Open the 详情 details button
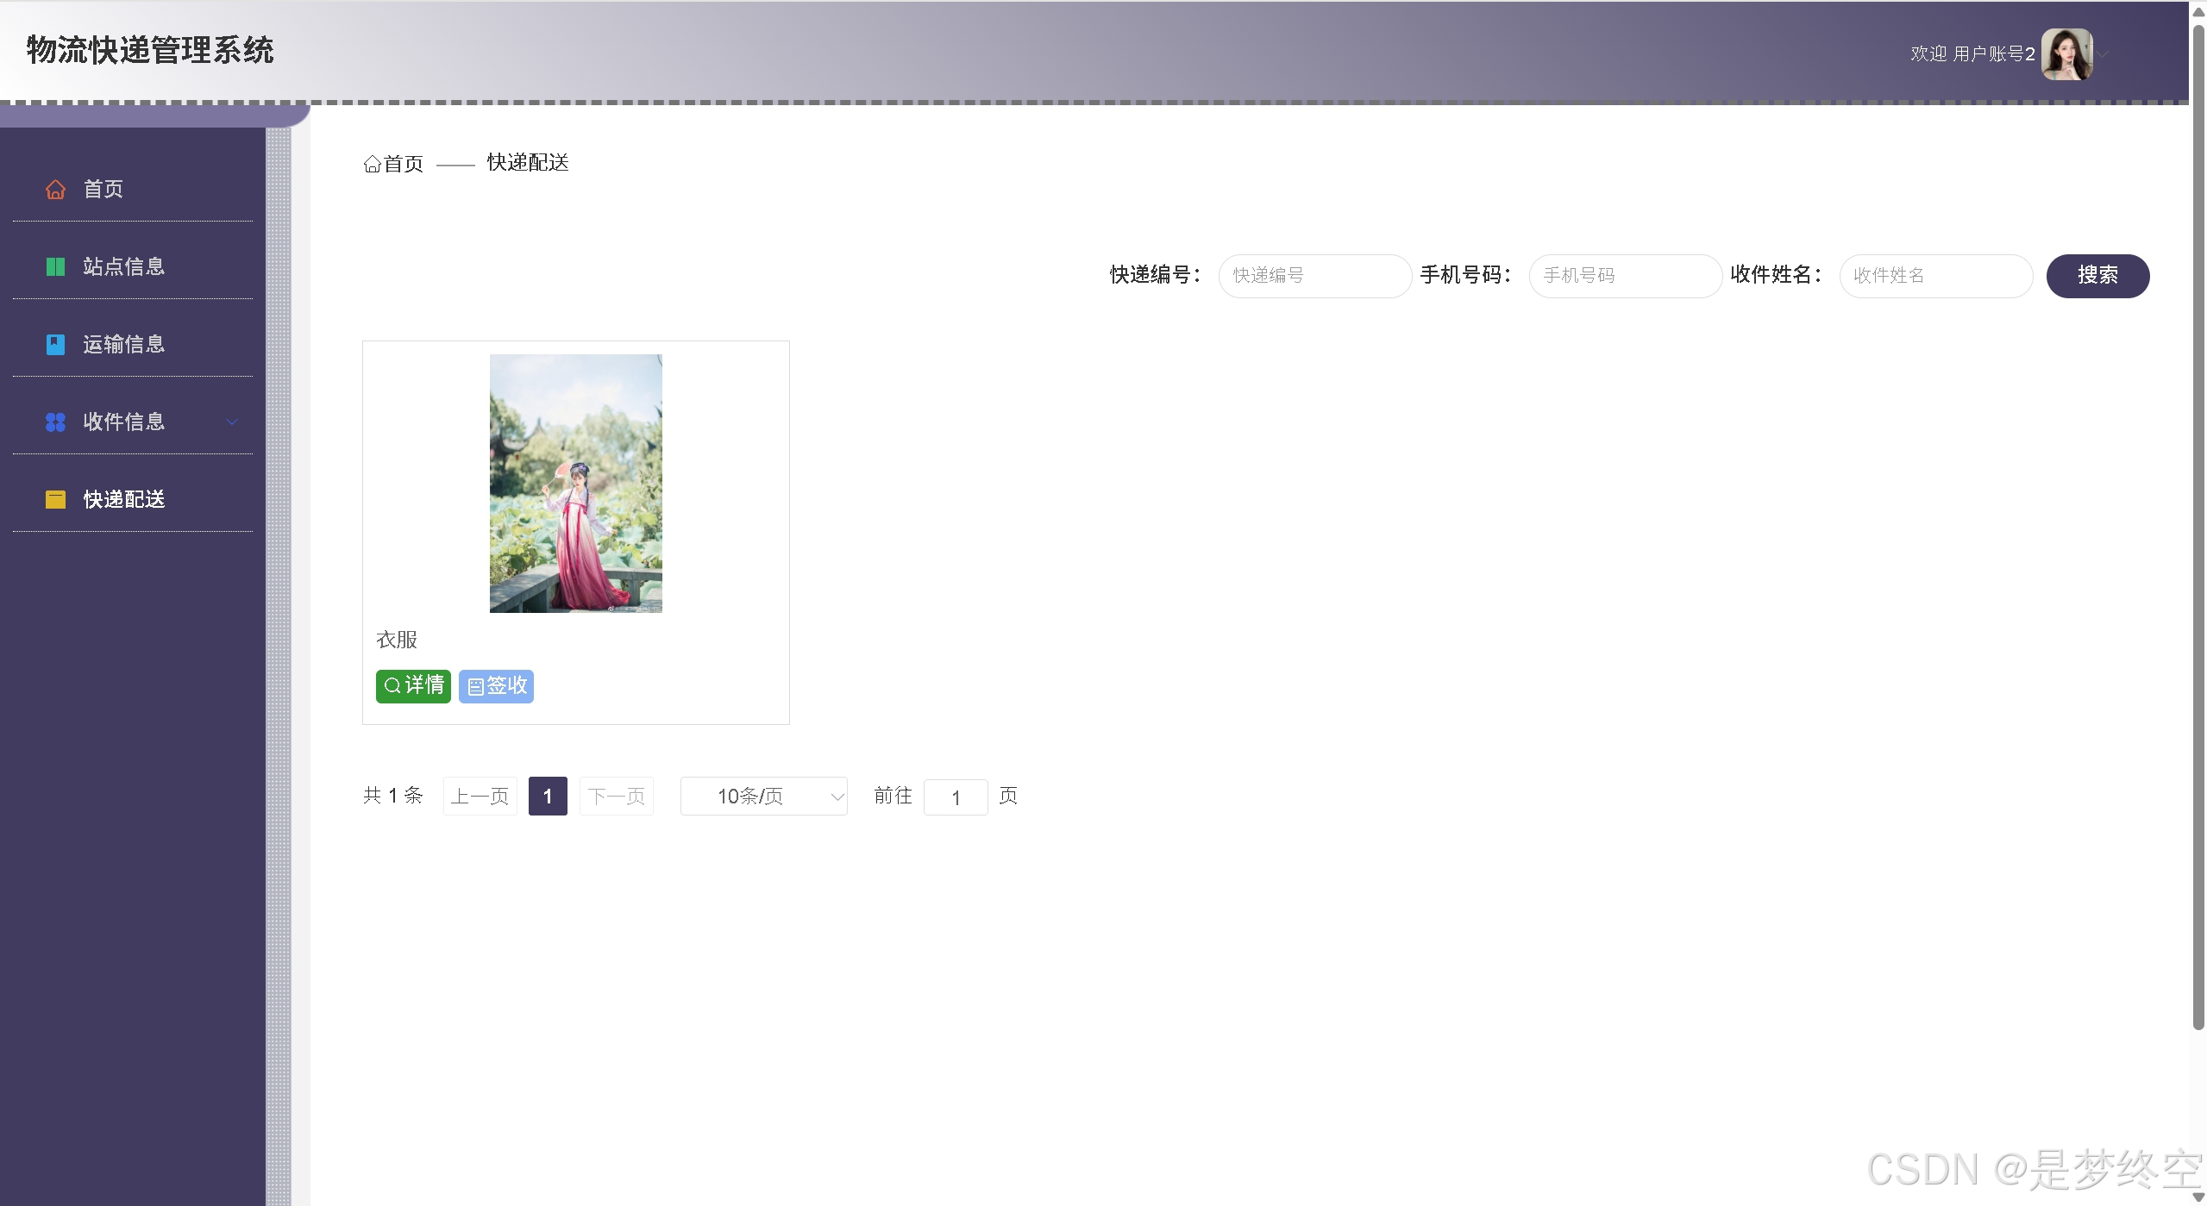 coord(413,686)
